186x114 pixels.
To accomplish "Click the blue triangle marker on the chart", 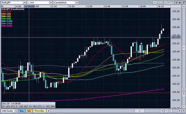I will point(141,43).
